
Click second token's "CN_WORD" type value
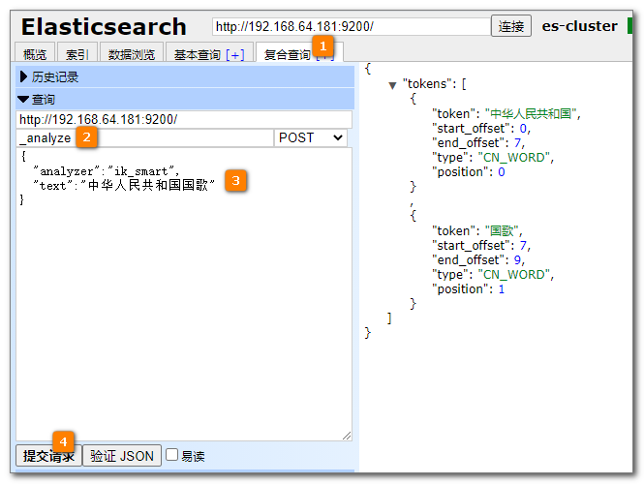(x=514, y=275)
